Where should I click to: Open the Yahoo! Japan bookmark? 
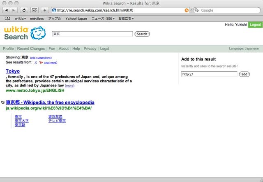tap(76, 19)
